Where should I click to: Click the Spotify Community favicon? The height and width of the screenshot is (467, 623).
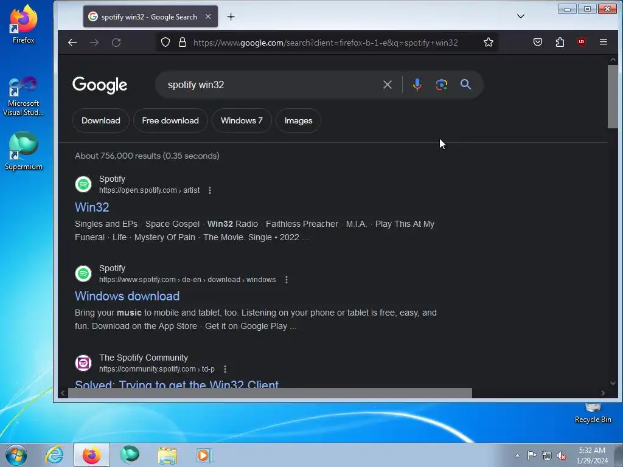[x=83, y=363]
